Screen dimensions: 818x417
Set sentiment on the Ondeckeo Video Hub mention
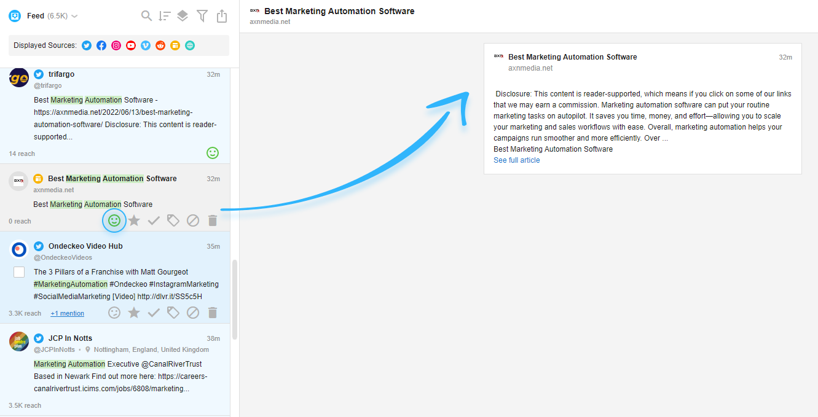tap(114, 313)
